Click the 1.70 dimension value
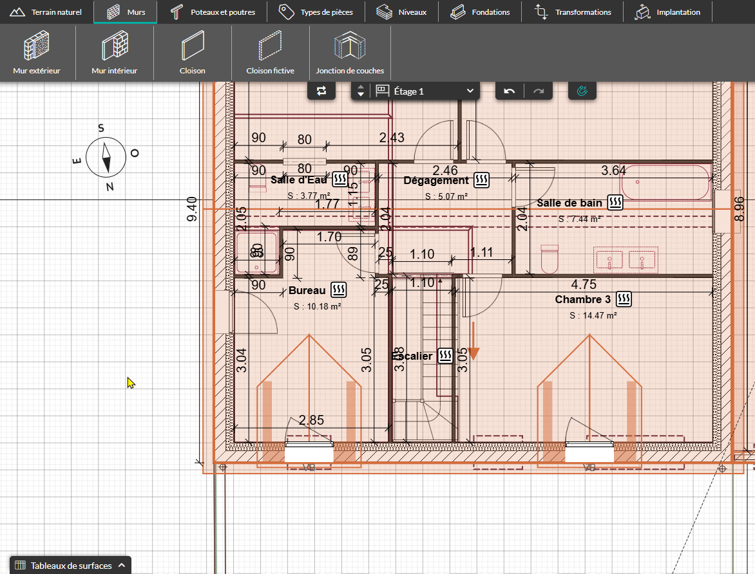This screenshot has height=574, width=755. 329,237
